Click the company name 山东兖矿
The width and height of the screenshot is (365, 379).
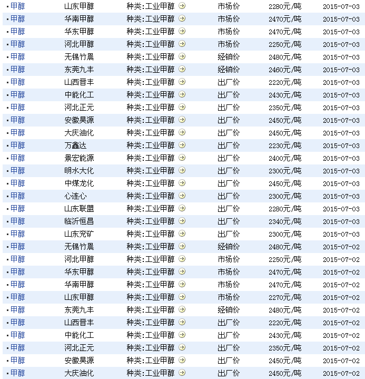coord(79,234)
